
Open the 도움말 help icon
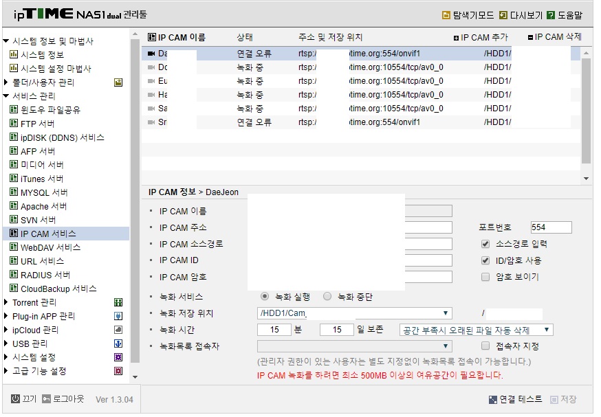[551, 15]
